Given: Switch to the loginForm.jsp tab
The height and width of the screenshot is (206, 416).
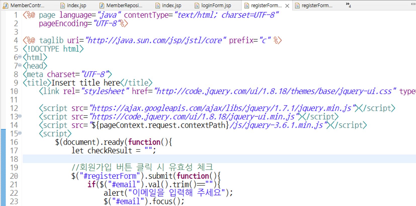Looking at the screenshot, I should [x=213, y=5].
